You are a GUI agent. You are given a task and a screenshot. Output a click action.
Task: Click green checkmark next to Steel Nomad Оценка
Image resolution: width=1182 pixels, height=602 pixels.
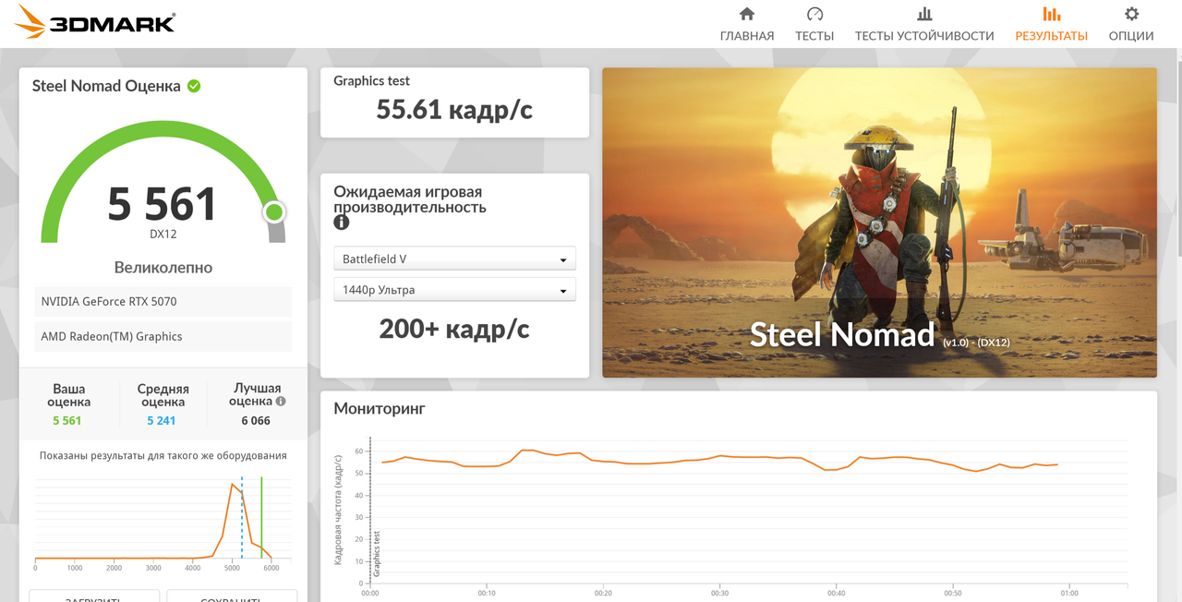pos(194,86)
